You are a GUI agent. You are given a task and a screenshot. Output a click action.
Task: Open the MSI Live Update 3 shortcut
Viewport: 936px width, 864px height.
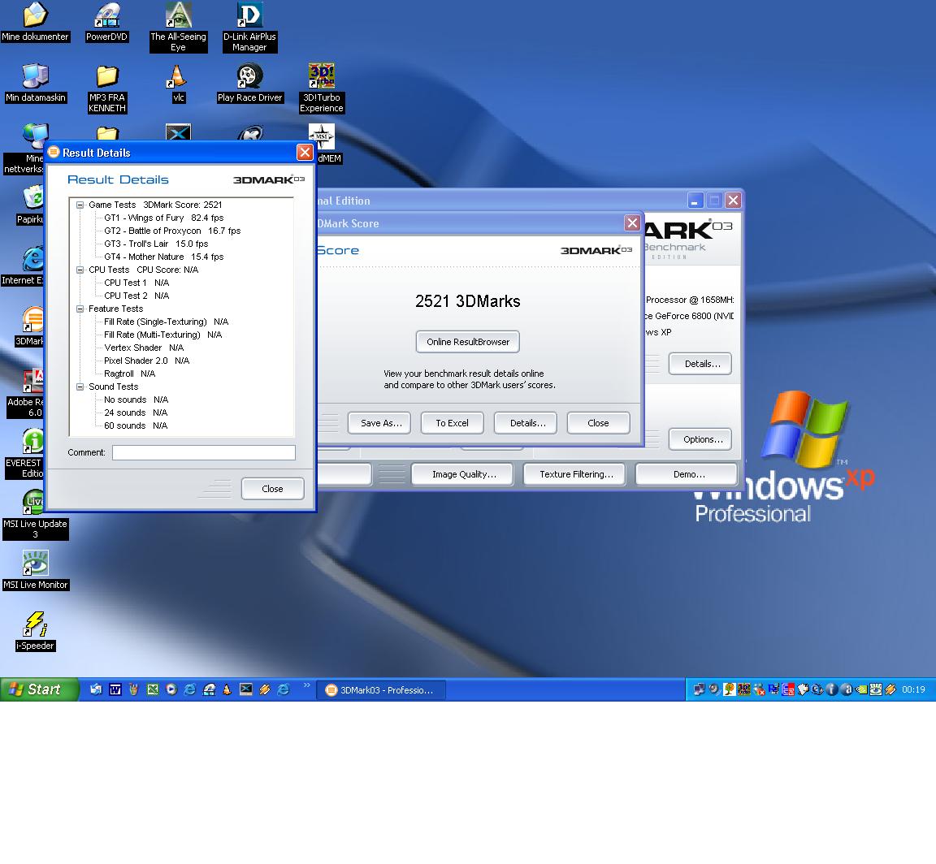(35, 514)
